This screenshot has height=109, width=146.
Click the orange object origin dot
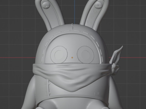[72, 58]
